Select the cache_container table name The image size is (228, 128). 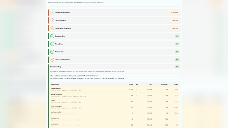click(x=56, y=112)
